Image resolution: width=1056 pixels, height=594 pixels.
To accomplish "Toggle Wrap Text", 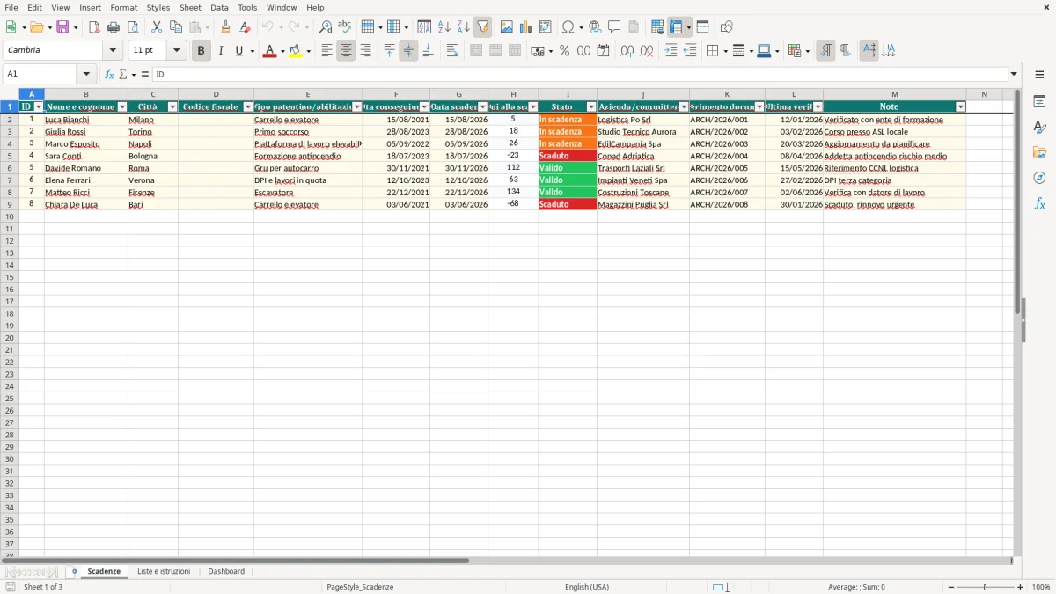I will 452,51.
